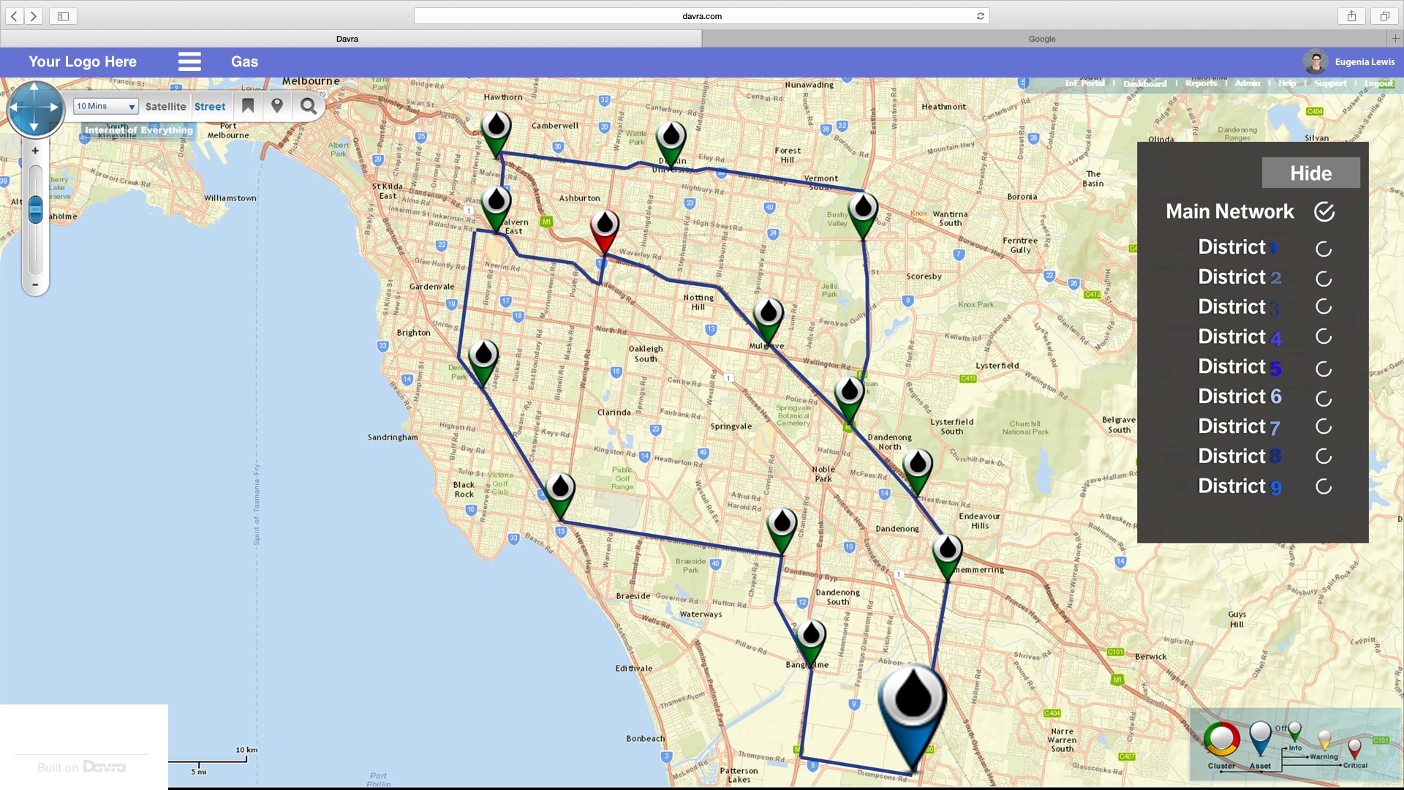Image resolution: width=1404 pixels, height=790 pixels.
Task: Pan the map up with compass arrow
Action: coord(34,87)
